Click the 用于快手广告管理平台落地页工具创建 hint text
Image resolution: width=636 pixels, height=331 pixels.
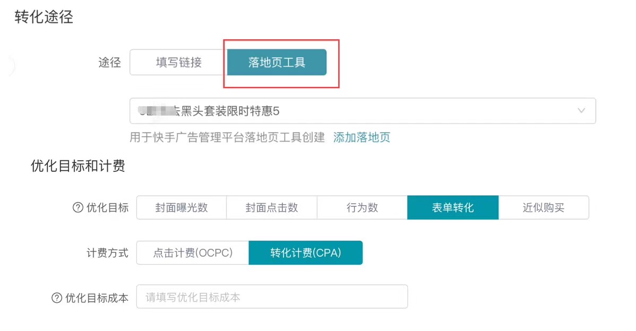point(227,138)
